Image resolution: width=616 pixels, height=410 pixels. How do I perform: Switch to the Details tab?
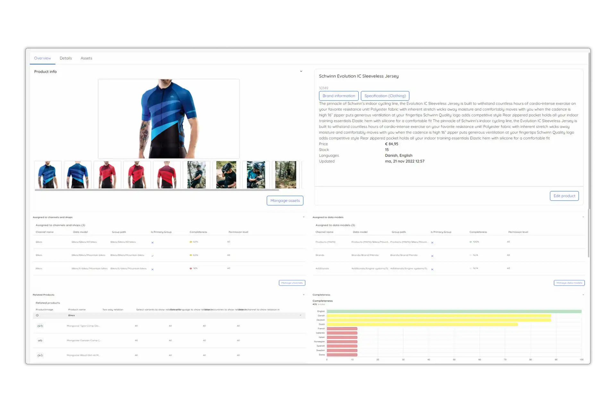[x=66, y=58]
